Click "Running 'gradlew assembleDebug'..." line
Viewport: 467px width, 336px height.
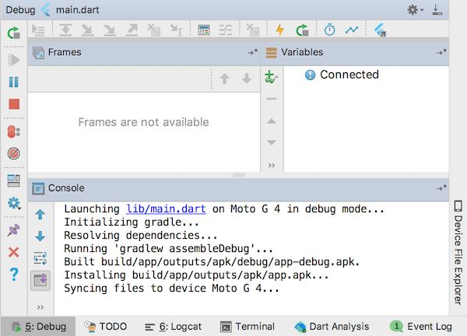pyautogui.click(x=169, y=249)
